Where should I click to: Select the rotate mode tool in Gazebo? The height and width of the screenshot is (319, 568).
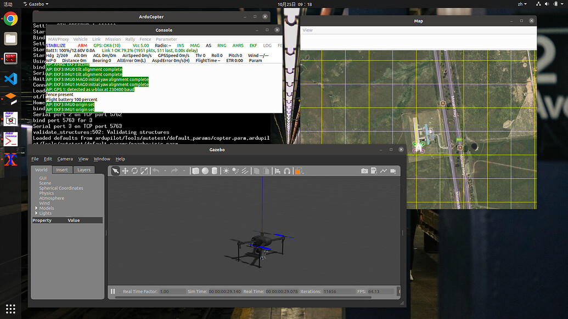pos(134,171)
